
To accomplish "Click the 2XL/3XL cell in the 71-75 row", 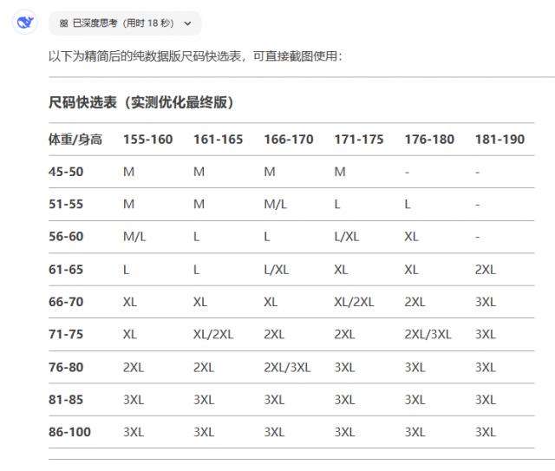I will [428, 334].
